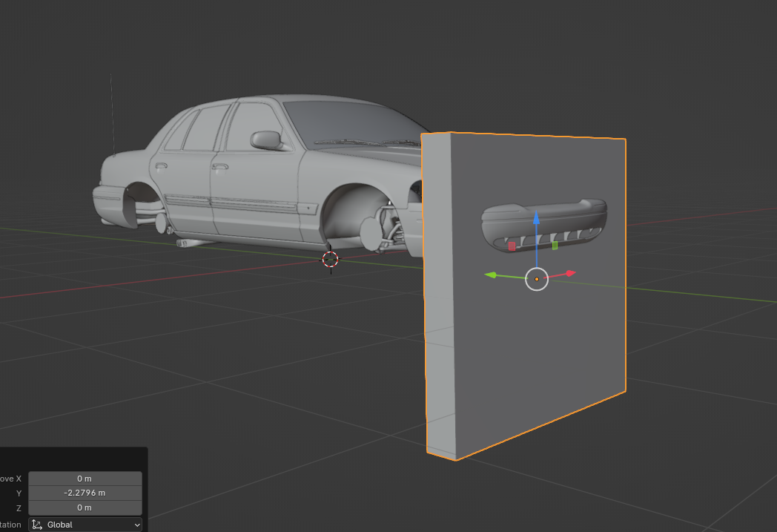This screenshot has height=532, width=777.
Task: Click the Y field showing -2.2796 m
Action: [x=85, y=493]
